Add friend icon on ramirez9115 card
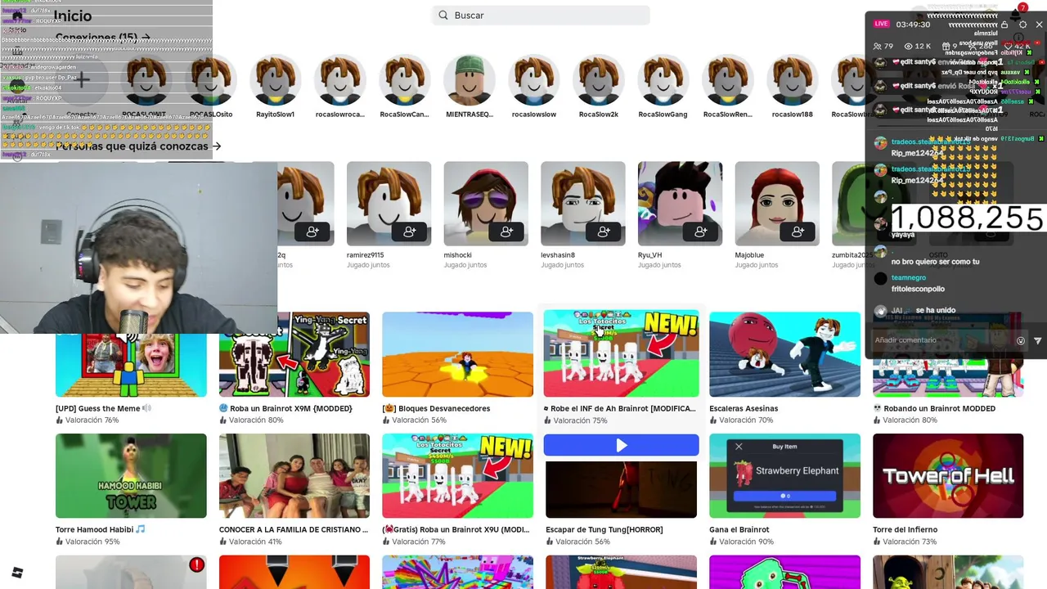Viewport: 1047px width, 589px height. pos(410,232)
